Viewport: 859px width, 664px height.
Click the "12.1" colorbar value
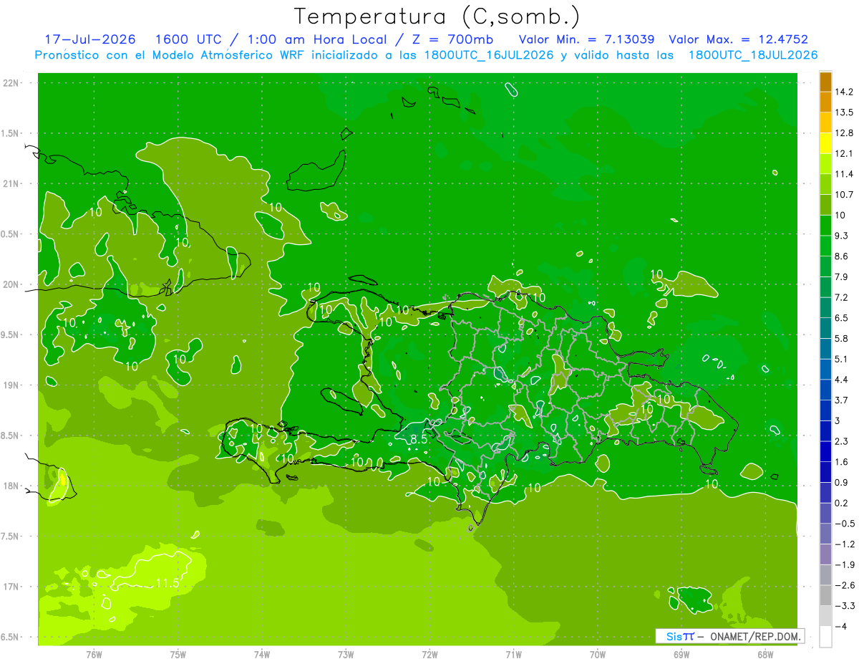point(845,154)
